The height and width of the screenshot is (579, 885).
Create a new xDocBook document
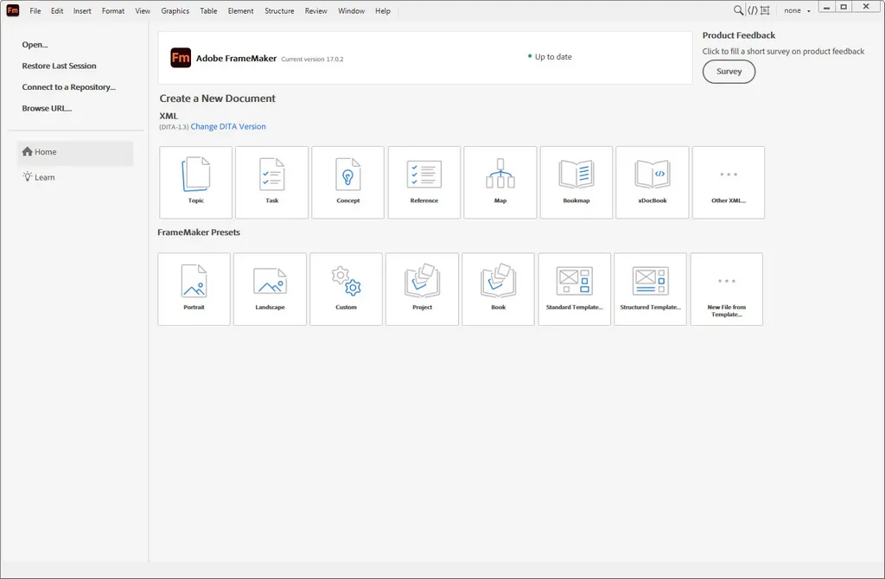click(653, 182)
